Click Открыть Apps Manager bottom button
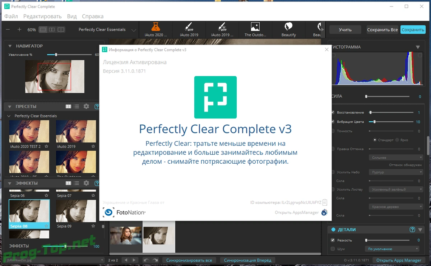Viewport: 431px width, 266px height. [399, 260]
